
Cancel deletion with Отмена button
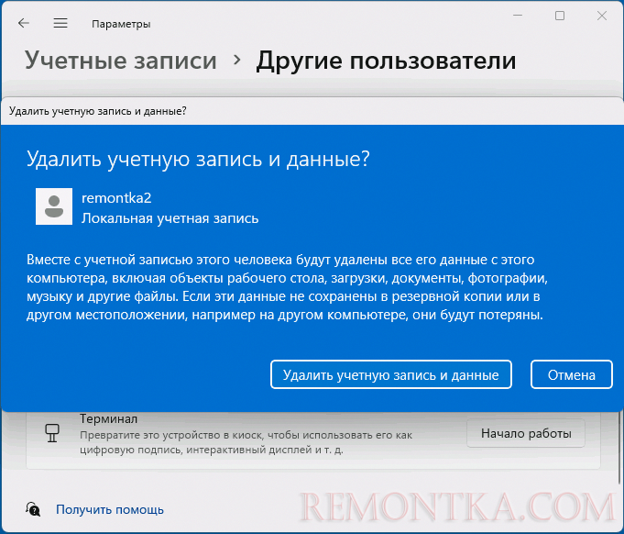pos(571,374)
